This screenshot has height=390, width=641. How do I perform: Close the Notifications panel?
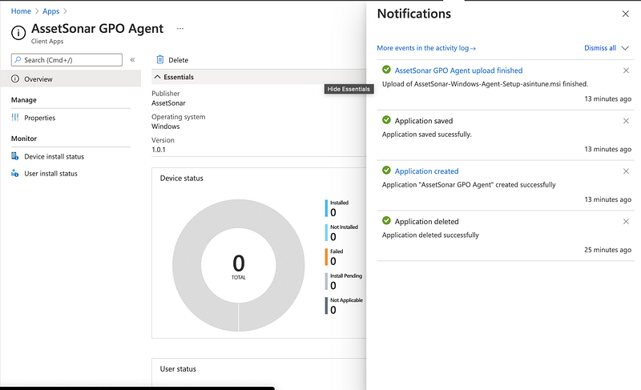626,14
